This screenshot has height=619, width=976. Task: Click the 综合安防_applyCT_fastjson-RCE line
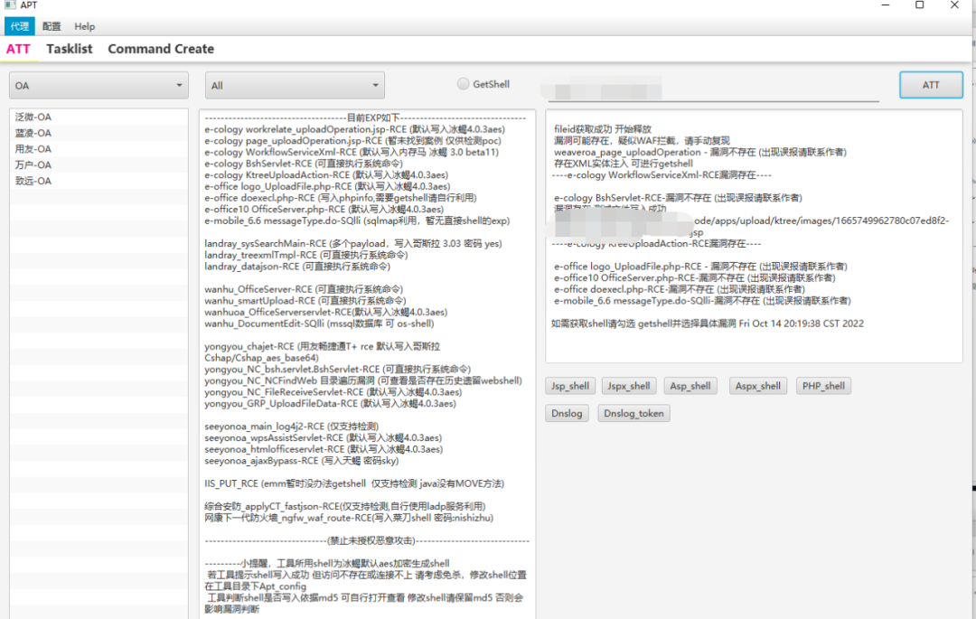(345, 506)
